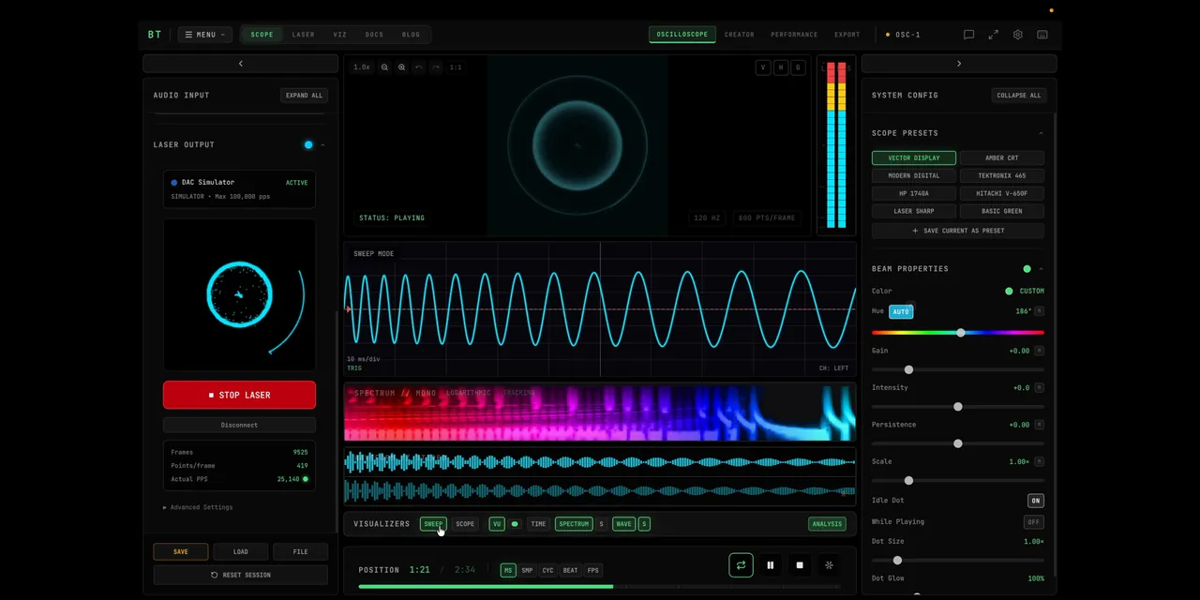The image size is (1200, 600).
Task: Toggle the Hue AUTO button
Action: coord(901,311)
